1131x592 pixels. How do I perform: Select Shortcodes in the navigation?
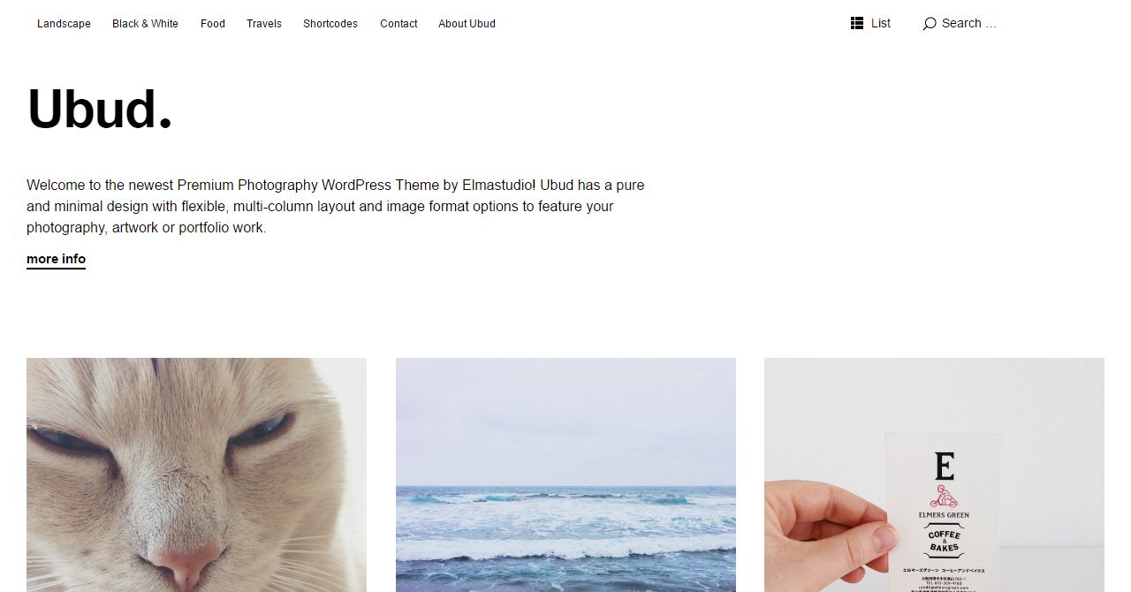tap(330, 24)
